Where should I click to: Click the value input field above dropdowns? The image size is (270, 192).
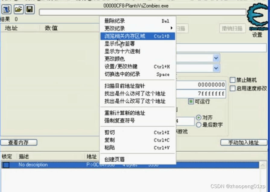[x=221, y=48]
